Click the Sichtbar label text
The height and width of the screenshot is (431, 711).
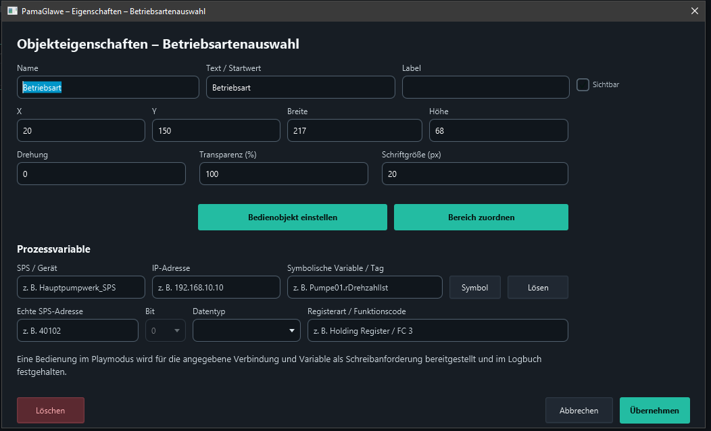click(x=606, y=84)
